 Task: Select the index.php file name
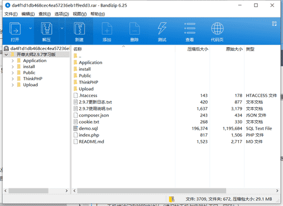(89, 135)
